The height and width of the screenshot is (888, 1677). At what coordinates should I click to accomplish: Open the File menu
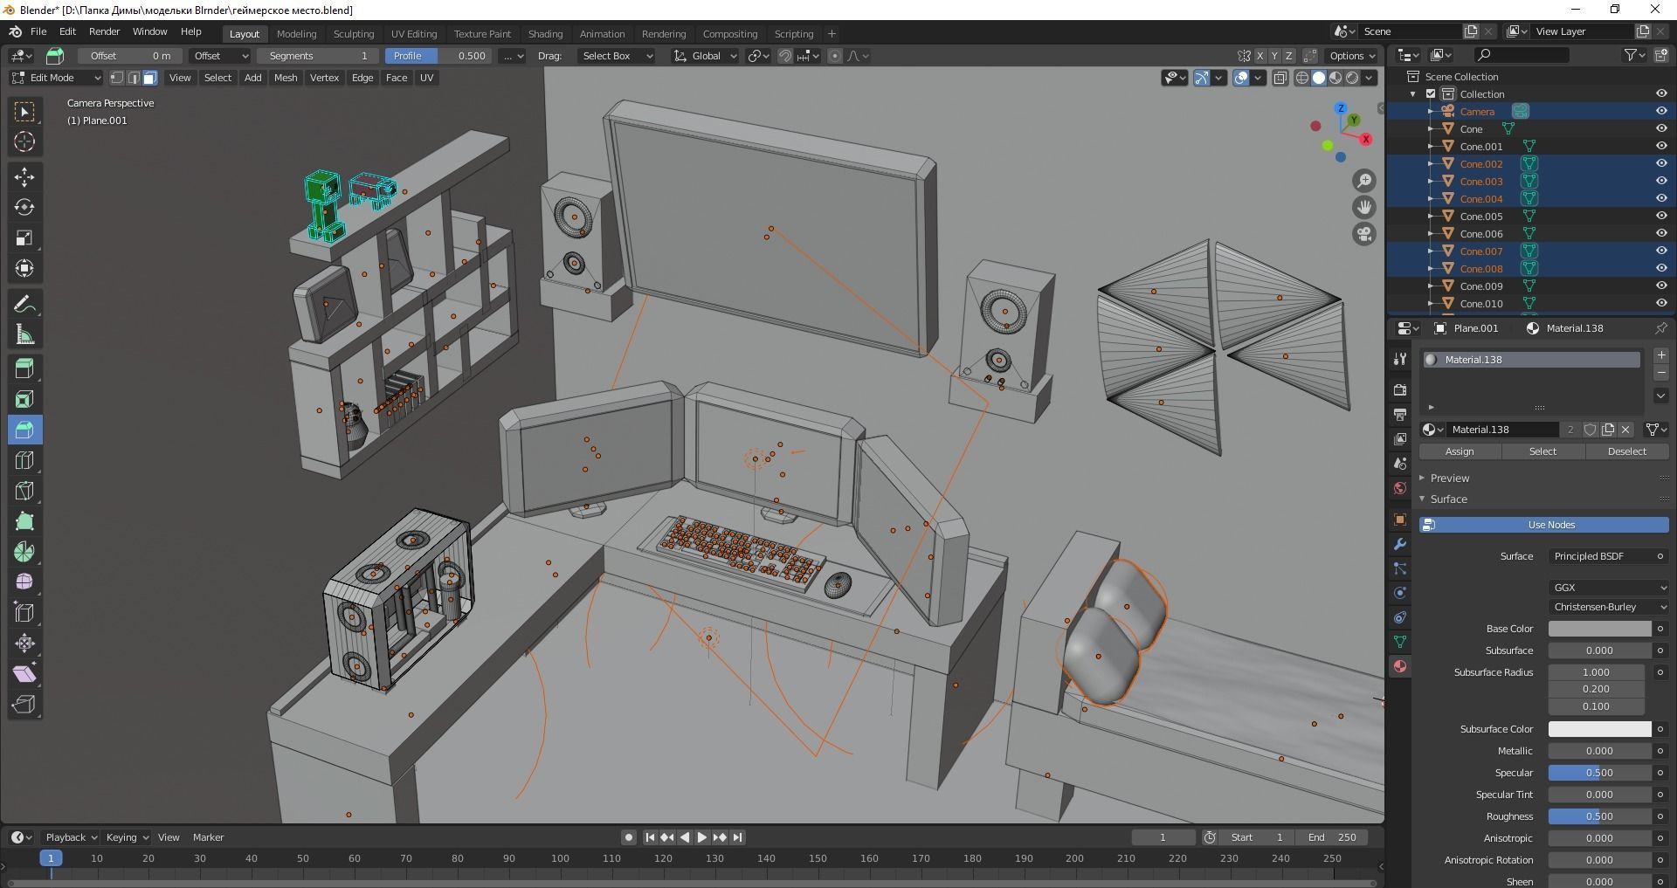(38, 31)
